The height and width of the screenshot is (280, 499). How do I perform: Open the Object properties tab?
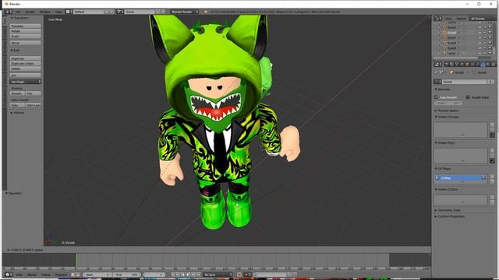468,65
